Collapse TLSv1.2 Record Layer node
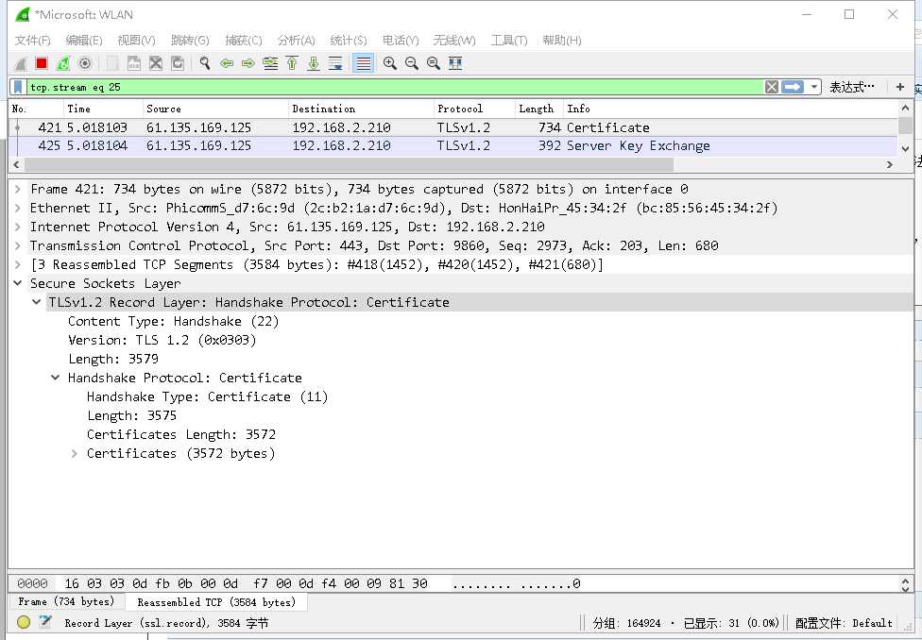The width and height of the screenshot is (922, 640). tap(37, 302)
